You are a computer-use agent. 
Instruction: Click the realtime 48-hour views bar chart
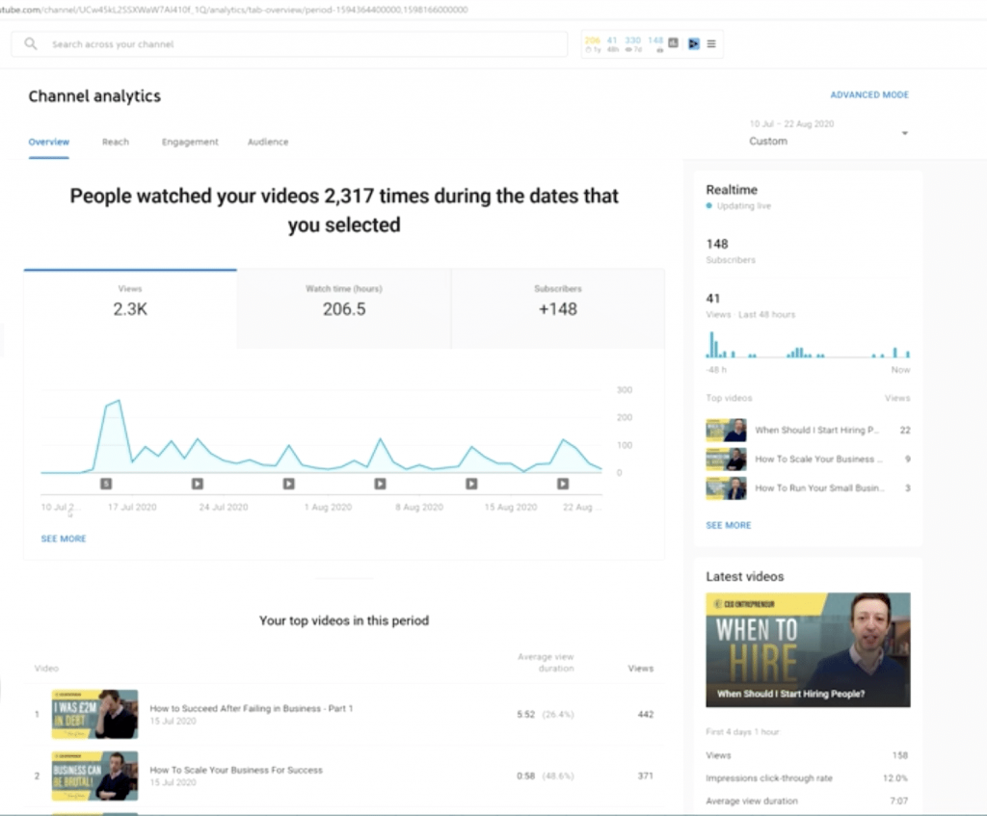pyautogui.click(x=808, y=344)
